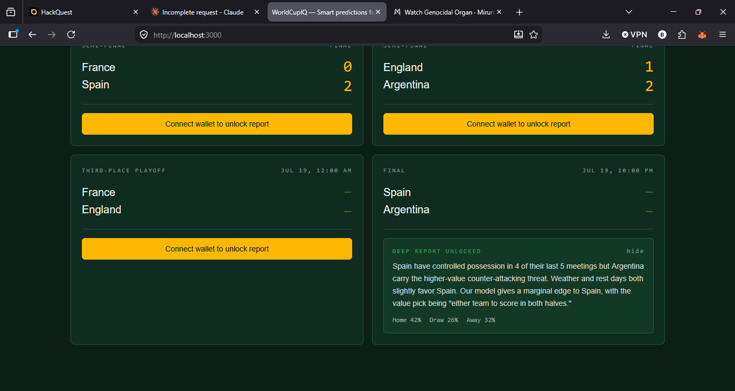
Task: Open the downloads icon in toolbar
Action: pos(606,34)
